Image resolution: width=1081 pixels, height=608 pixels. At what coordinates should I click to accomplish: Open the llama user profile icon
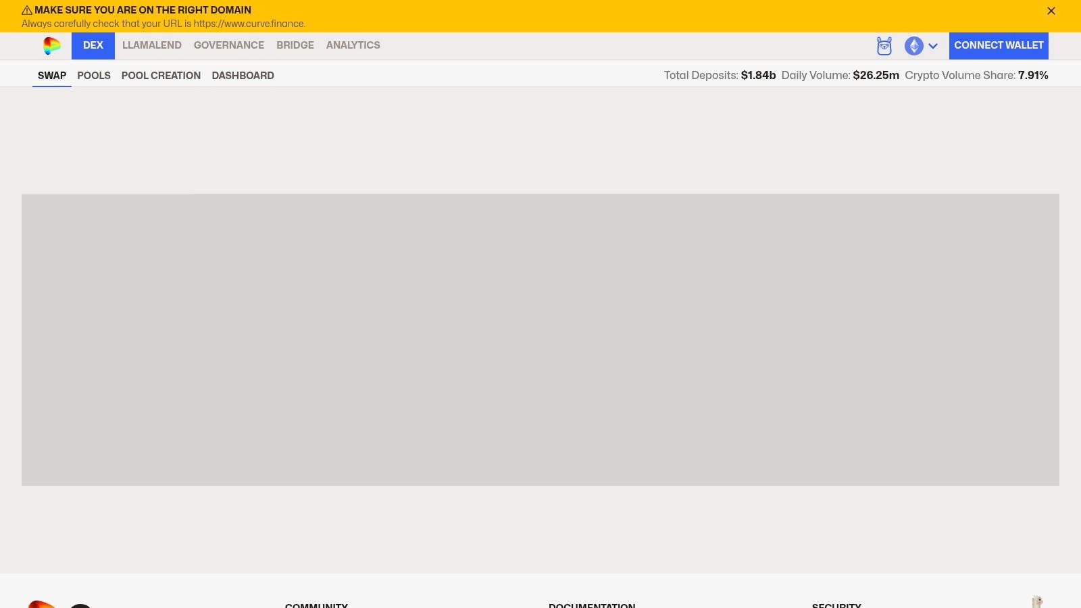tap(884, 46)
